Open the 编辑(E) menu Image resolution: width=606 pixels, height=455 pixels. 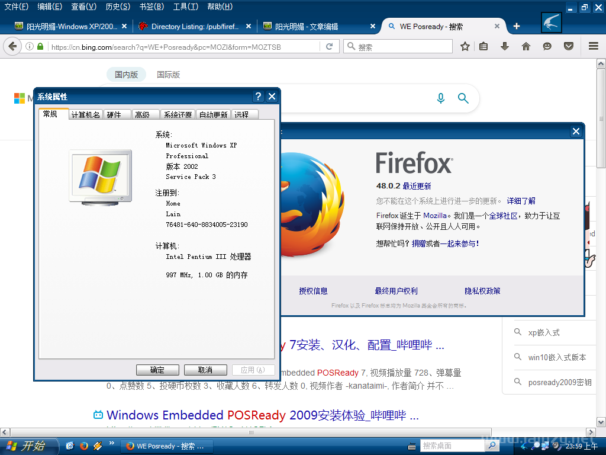(50, 7)
